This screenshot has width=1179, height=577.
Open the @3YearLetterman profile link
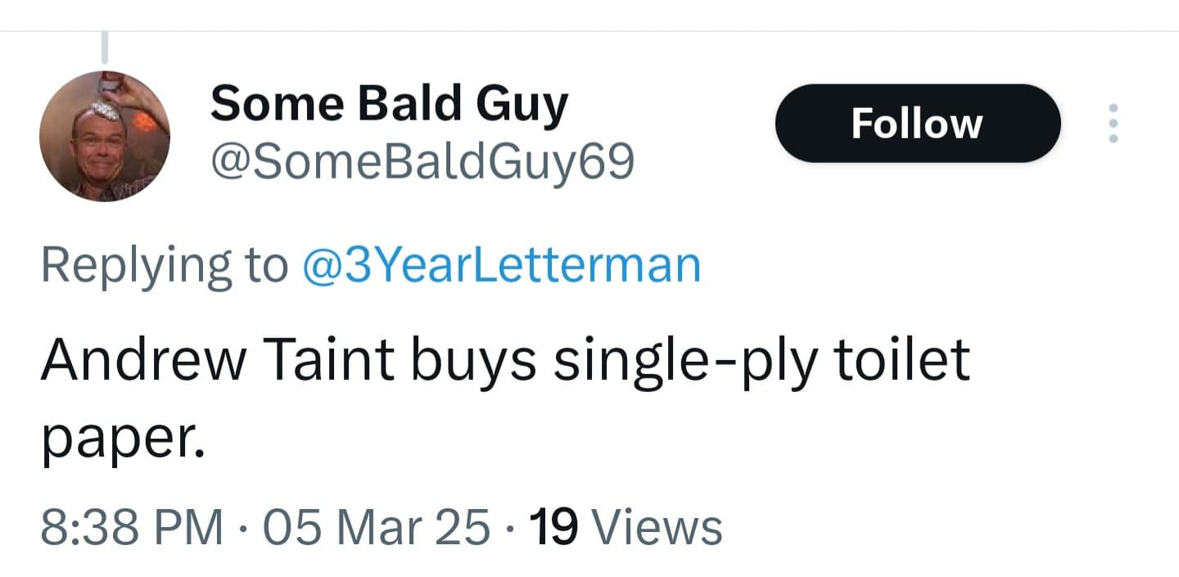click(x=502, y=266)
